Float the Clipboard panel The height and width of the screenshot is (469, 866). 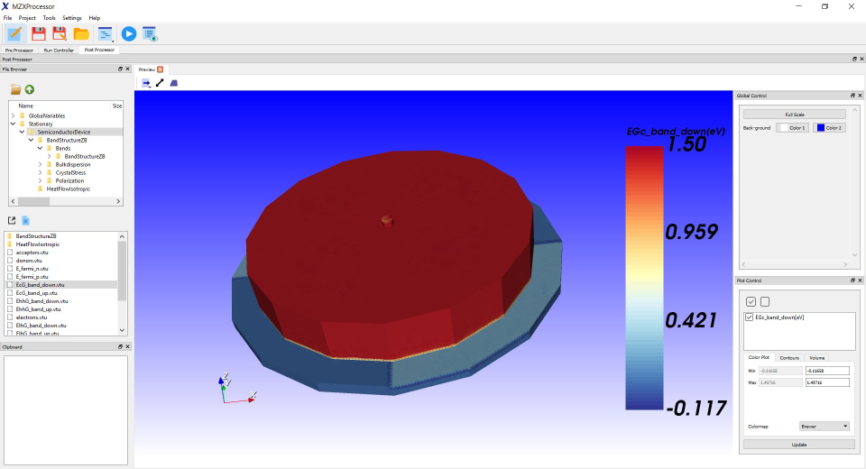(120, 347)
